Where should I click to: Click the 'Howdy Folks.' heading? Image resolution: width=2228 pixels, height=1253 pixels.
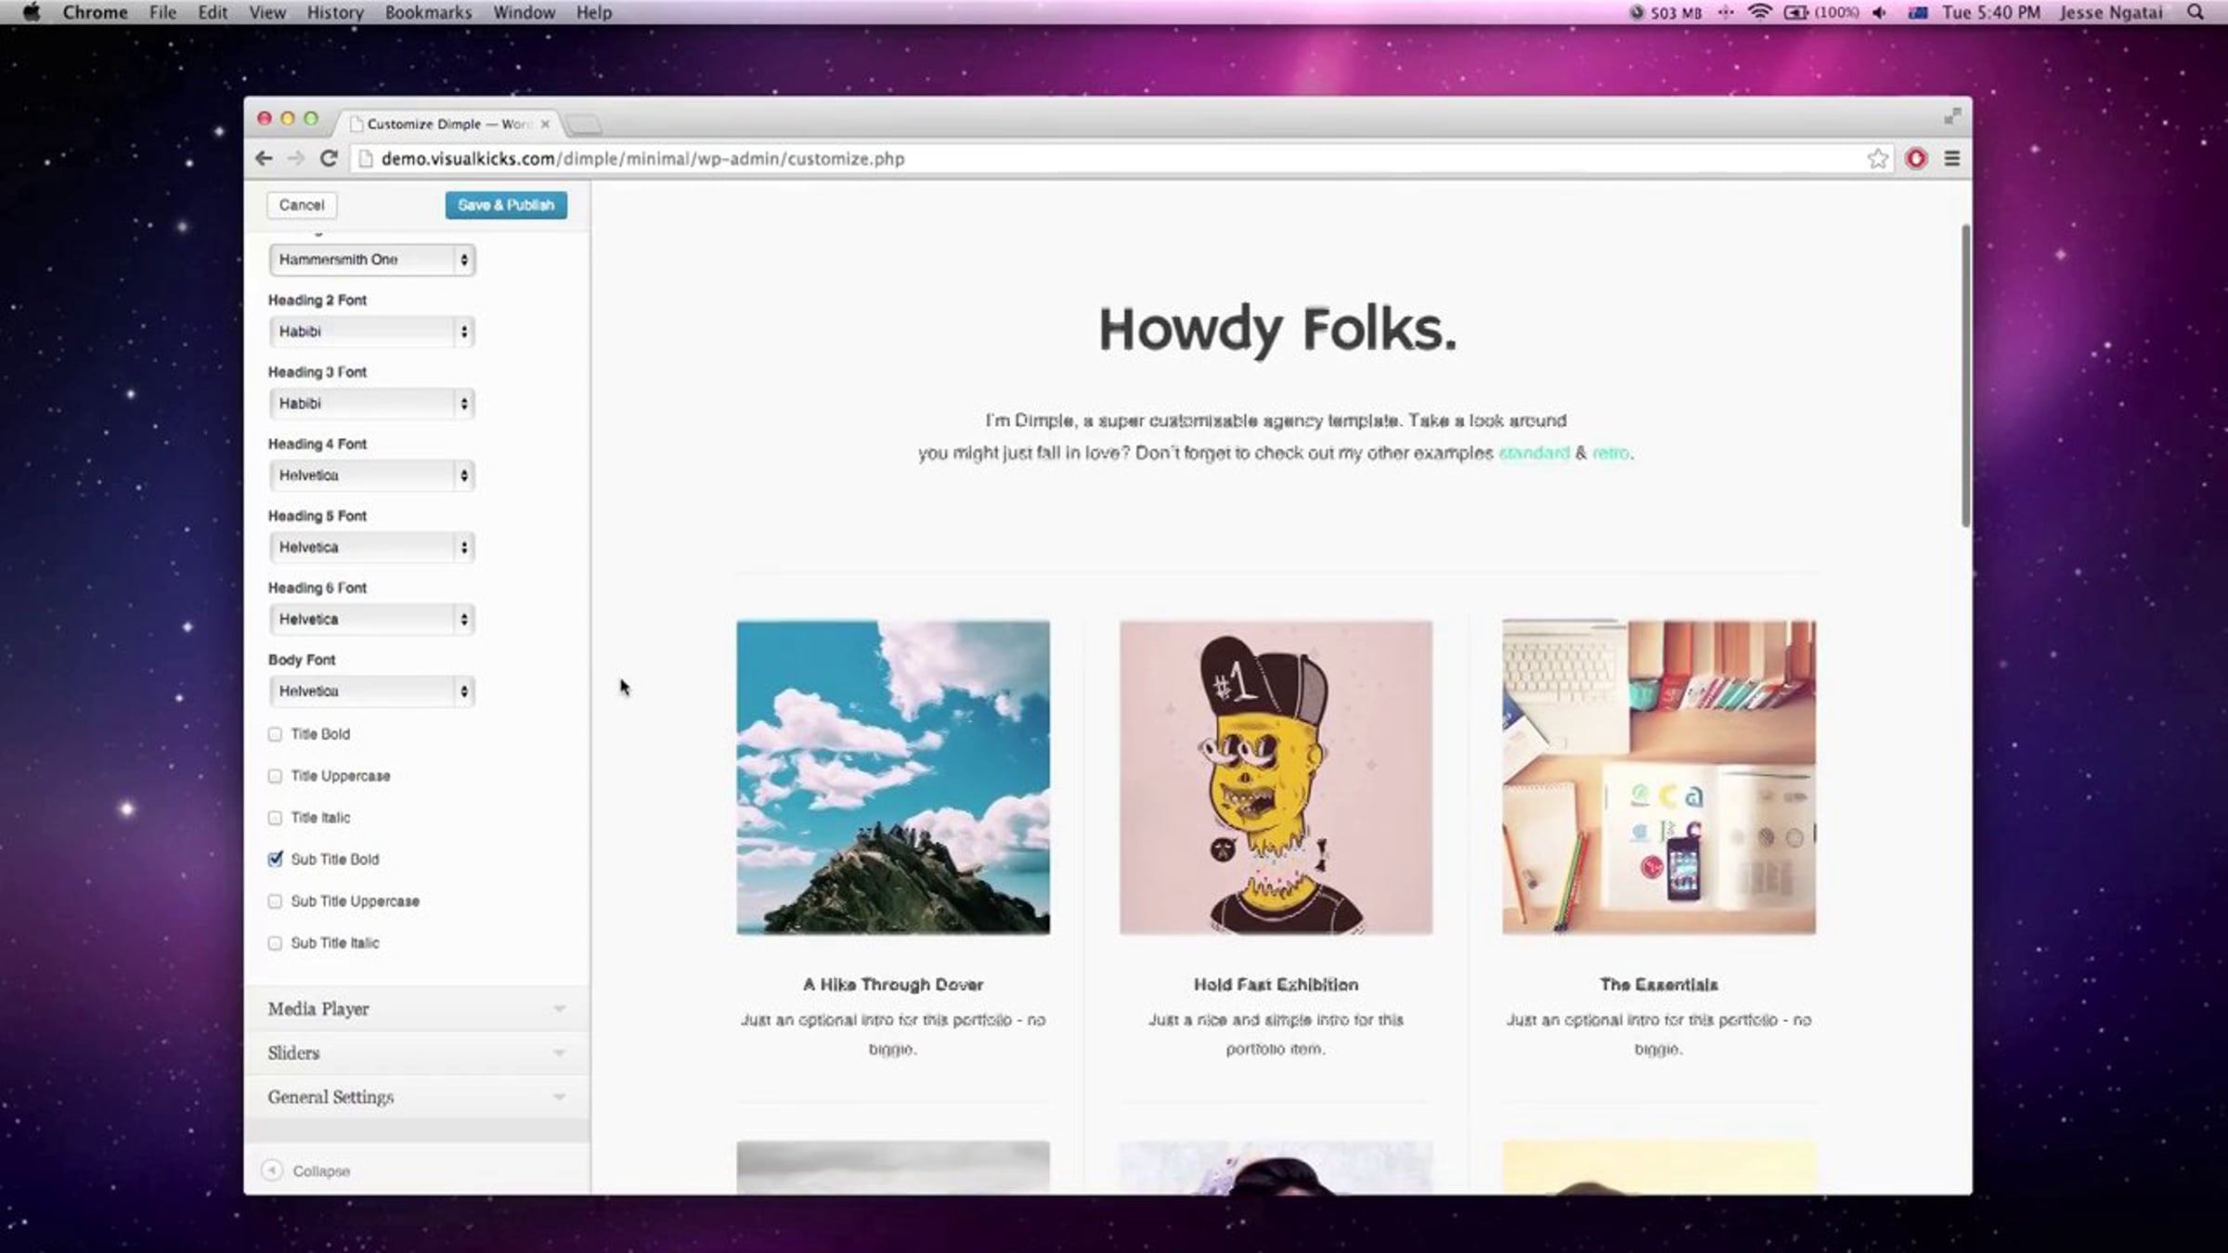1277,329
